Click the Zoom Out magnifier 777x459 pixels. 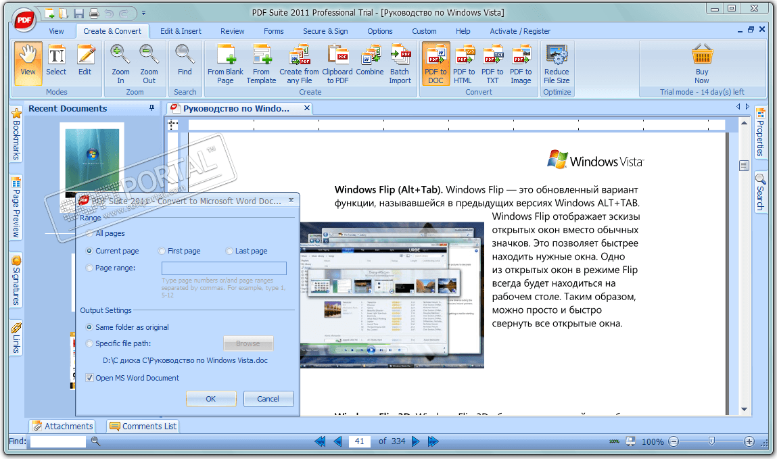click(x=149, y=63)
